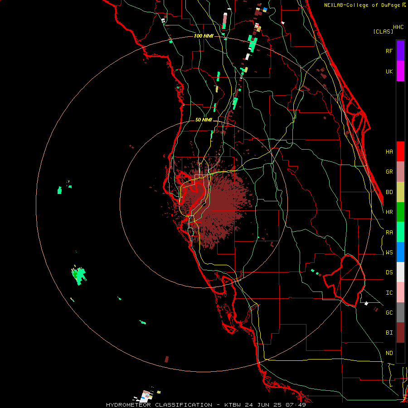Click the '50 NMI' range ring label

tap(204, 120)
